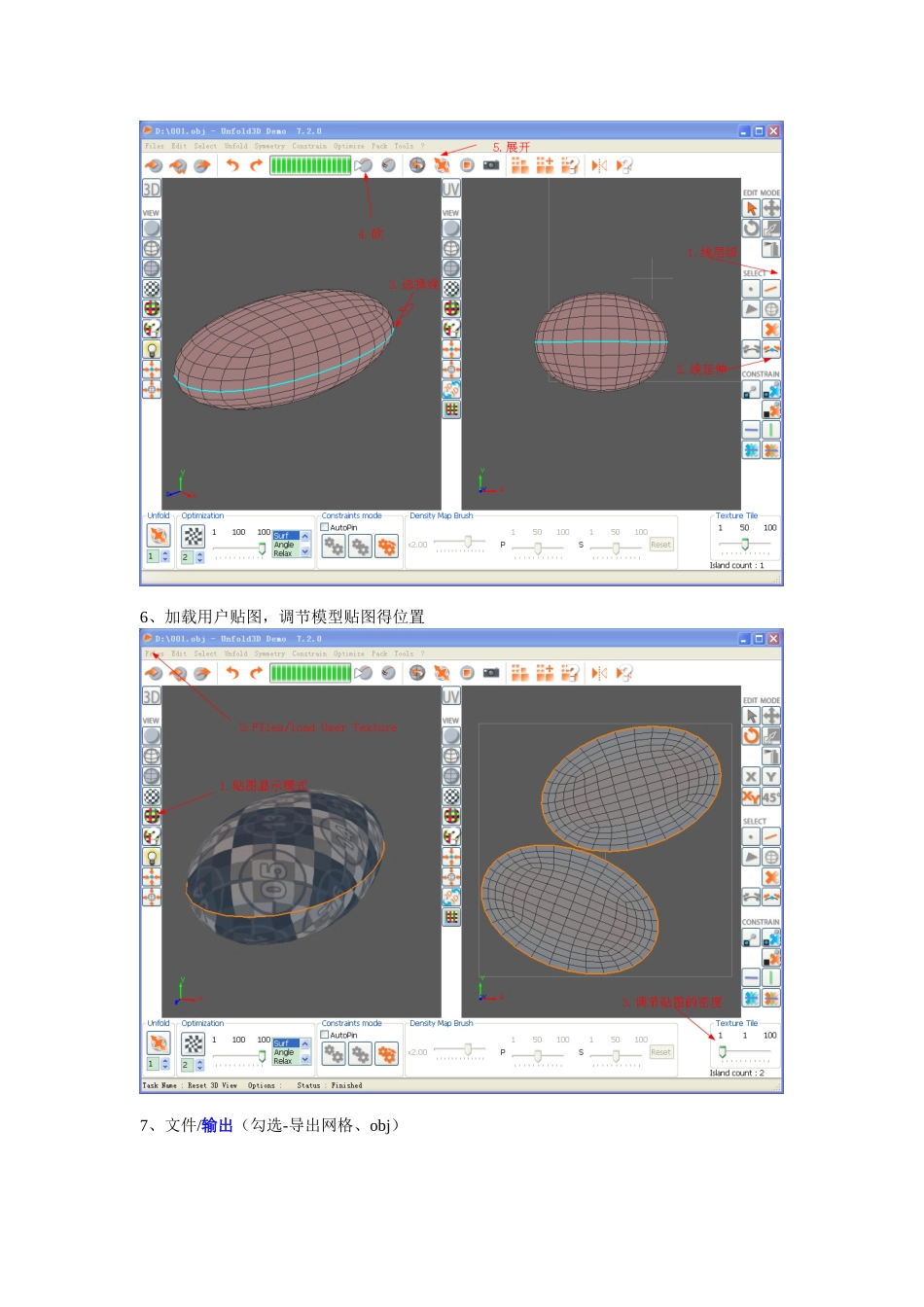The height and width of the screenshot is (1307, 924).
Task: Click the blue 输出 link in step 7
Action: 218,1125
